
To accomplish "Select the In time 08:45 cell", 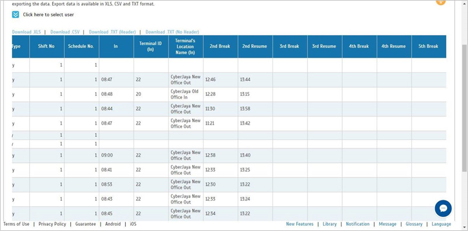I will (116, 213).
